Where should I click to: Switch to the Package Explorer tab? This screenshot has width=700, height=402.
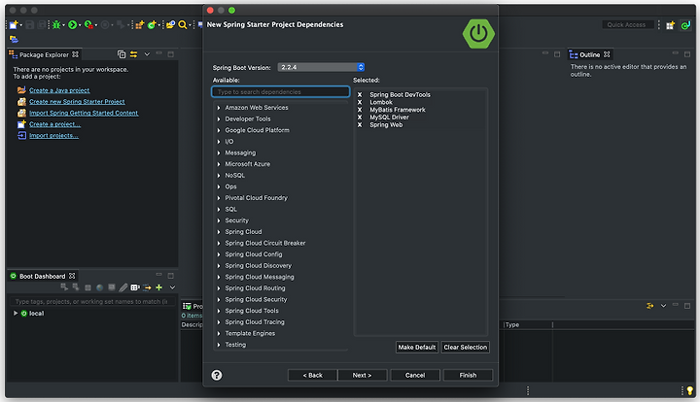point(44,54)
